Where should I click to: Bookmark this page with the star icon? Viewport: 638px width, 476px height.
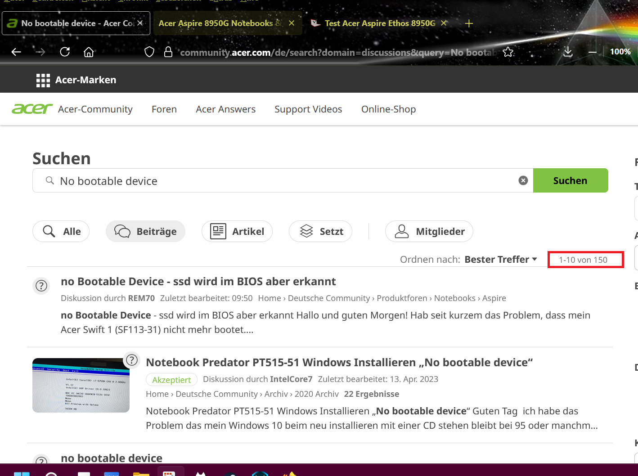pos(508,52)
